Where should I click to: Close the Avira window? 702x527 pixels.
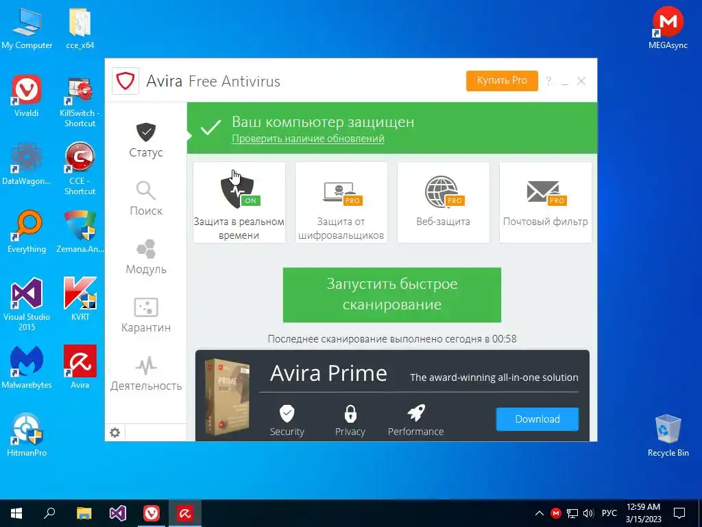[x=581, y=81]
